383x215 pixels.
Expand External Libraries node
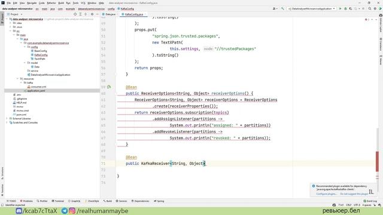(x=7, y=118)
